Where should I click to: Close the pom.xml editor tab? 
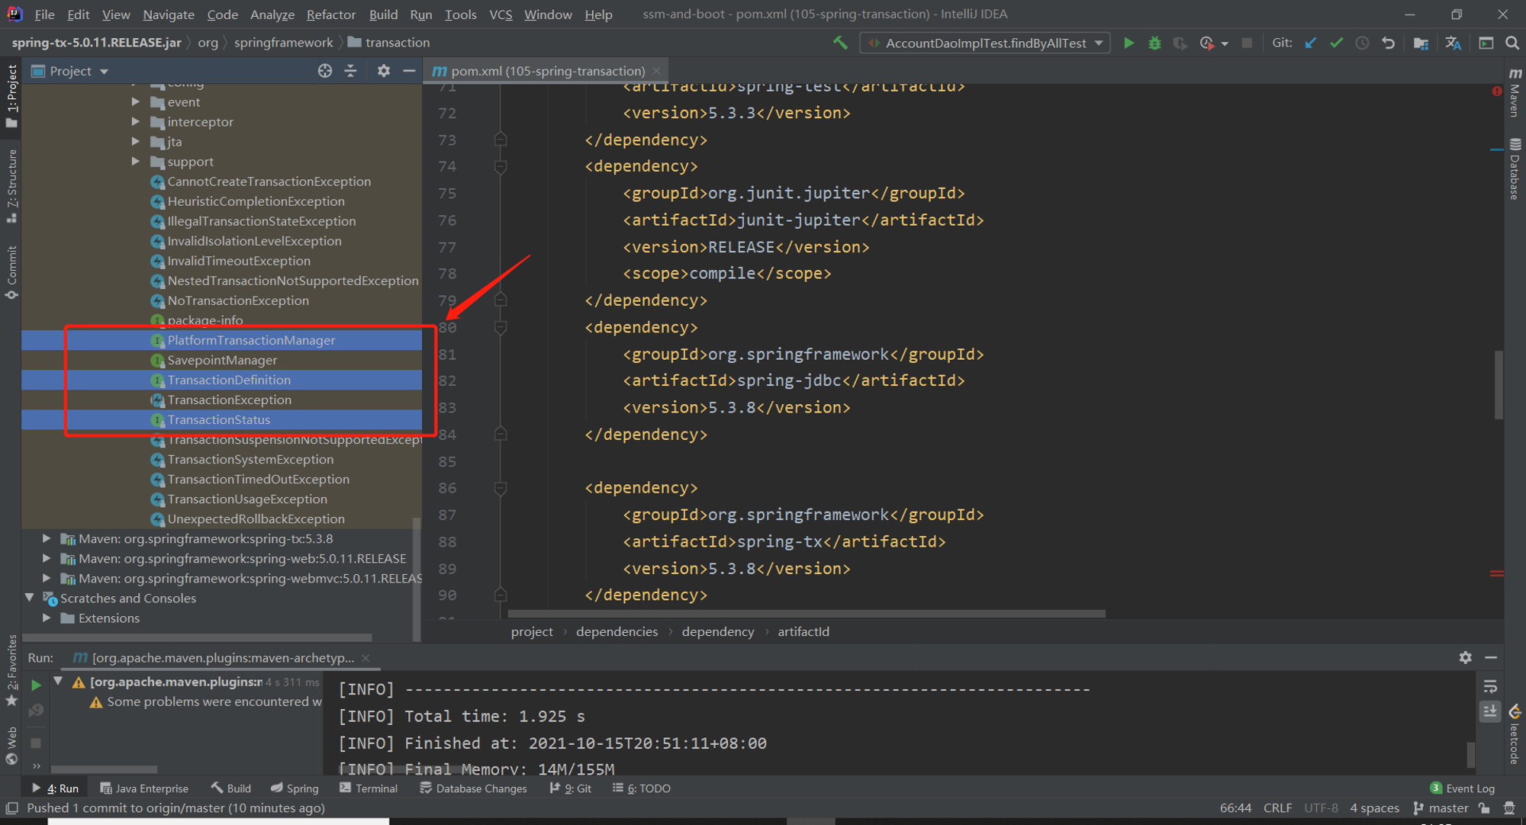656,71
